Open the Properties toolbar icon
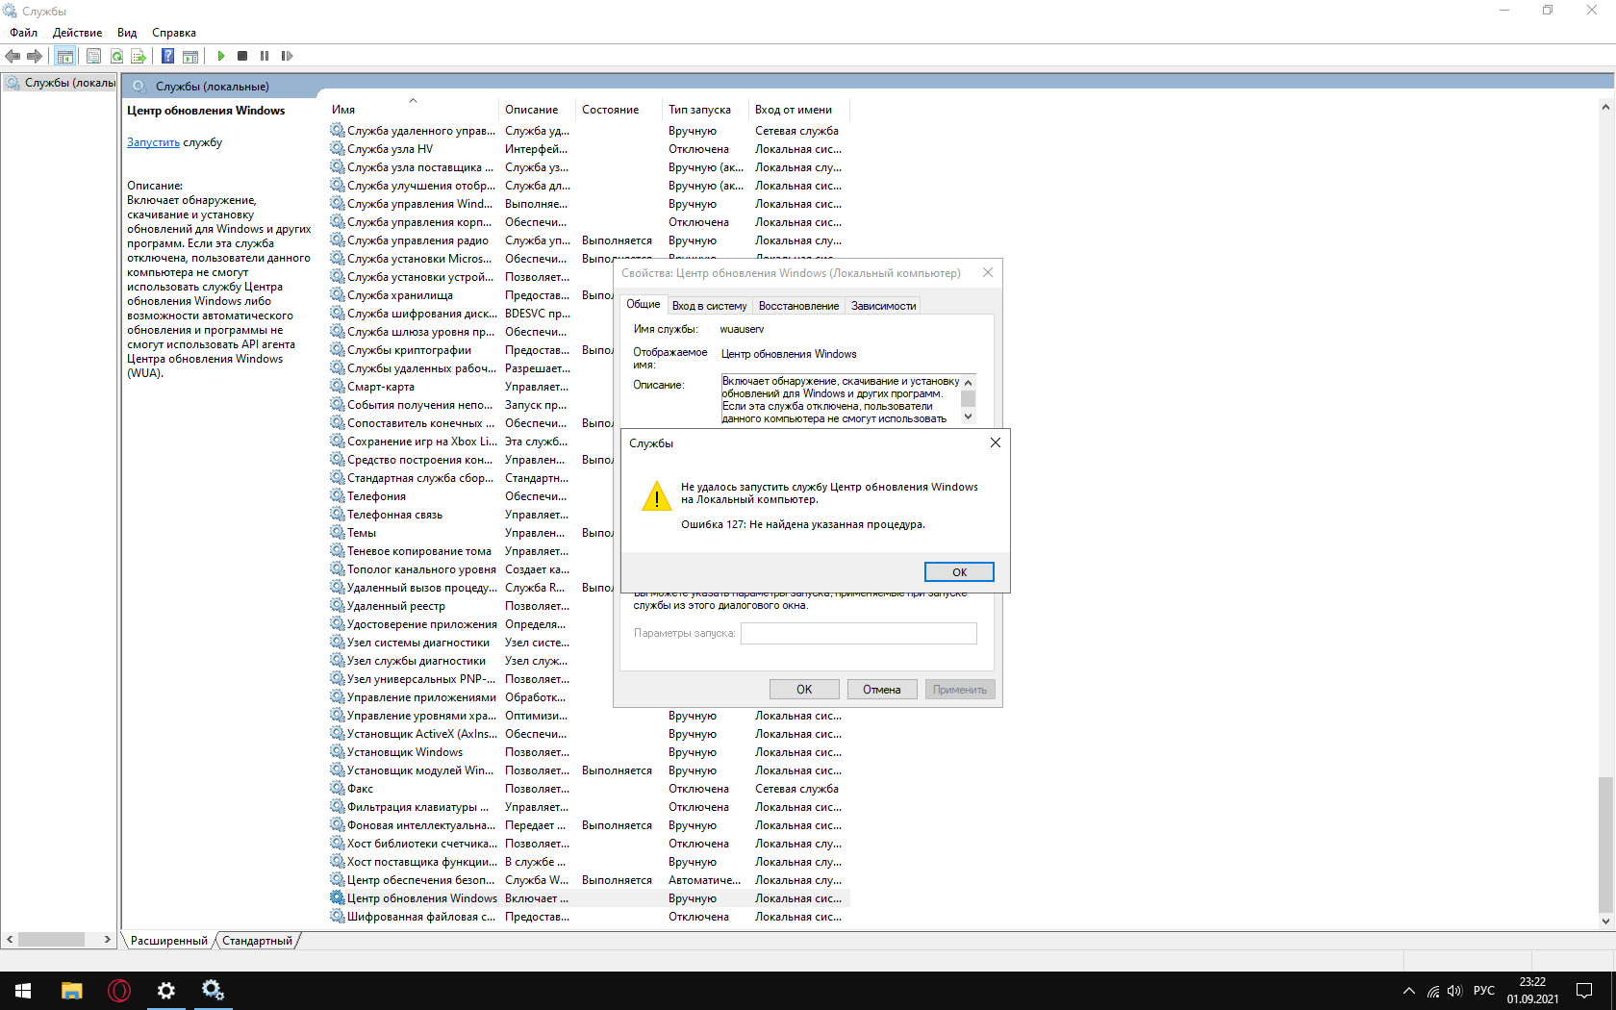The image size is (1616, 1010). tap(93, 56)
